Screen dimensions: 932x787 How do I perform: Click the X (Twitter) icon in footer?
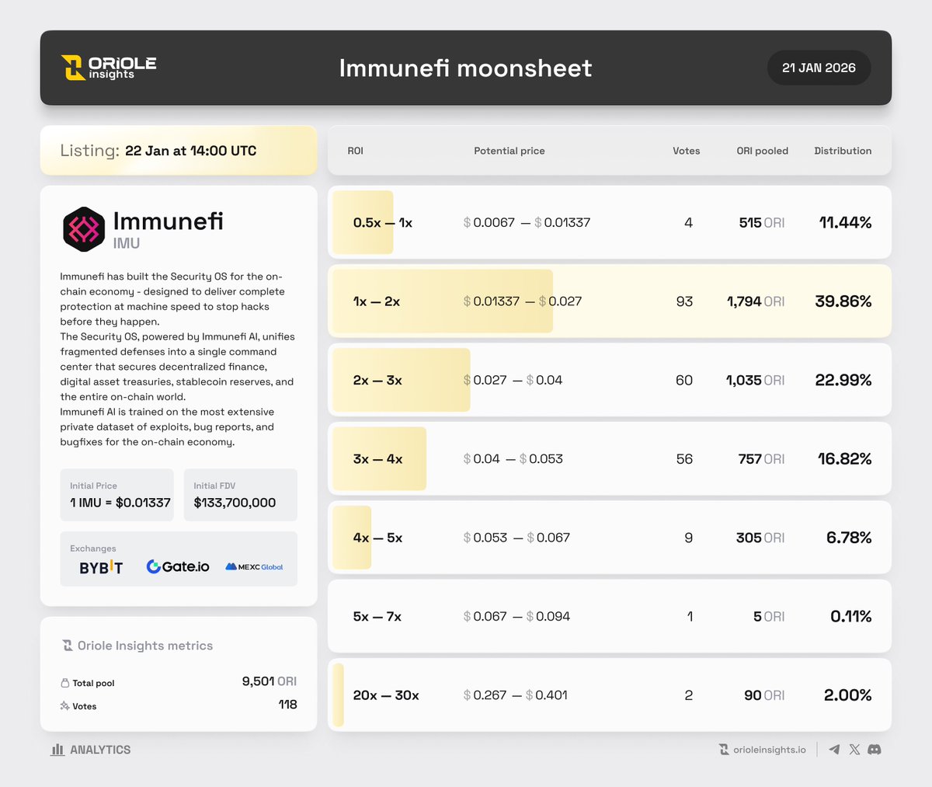(x=854, y=750)
